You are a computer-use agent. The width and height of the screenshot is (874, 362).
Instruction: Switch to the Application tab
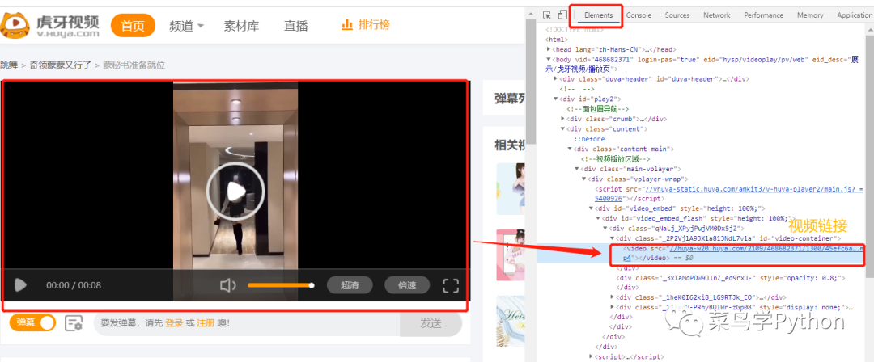point(854,15)
